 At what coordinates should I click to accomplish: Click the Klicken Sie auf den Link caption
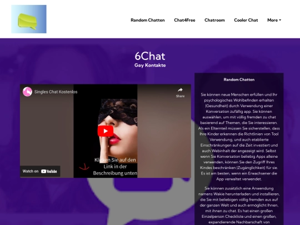115,167
